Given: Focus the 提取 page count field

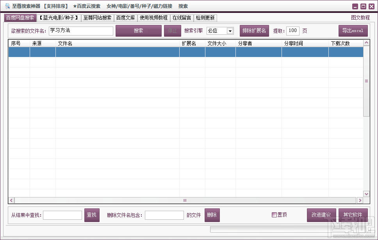Looking at the screenshot, I should click(293, 31).
